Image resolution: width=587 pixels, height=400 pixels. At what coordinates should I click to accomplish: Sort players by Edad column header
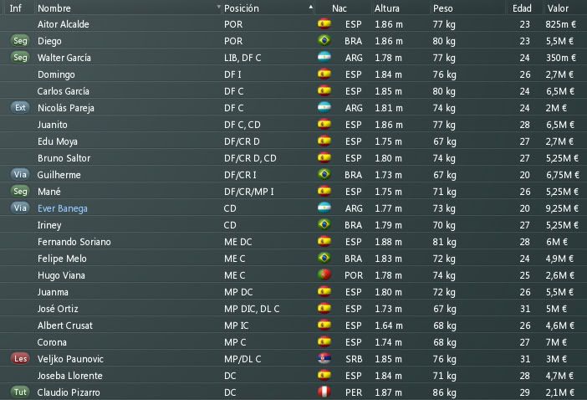(522, 8)
